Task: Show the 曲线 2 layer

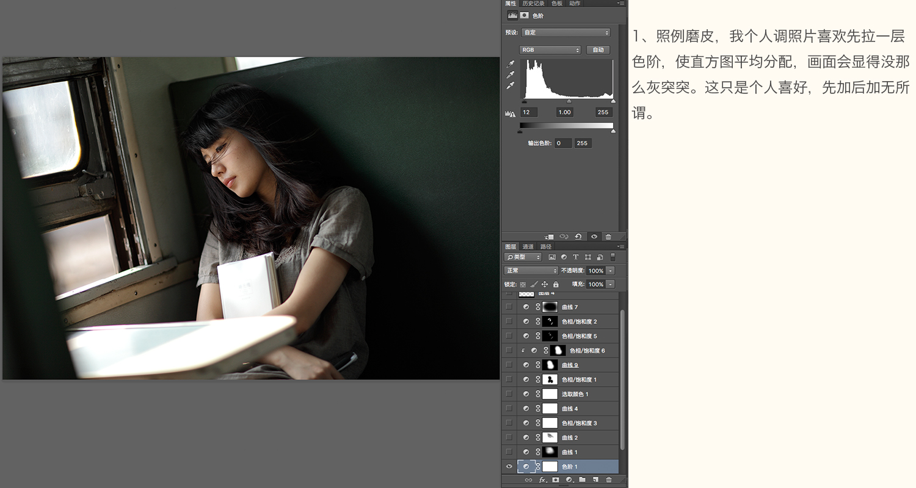Action: point(509,437)
